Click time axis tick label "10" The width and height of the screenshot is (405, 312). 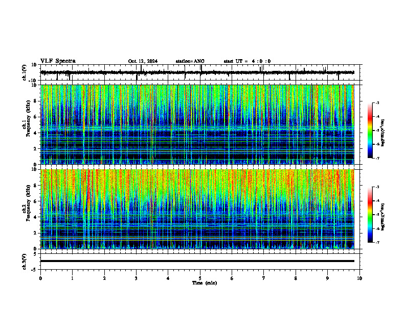click(x=359, y=278)
